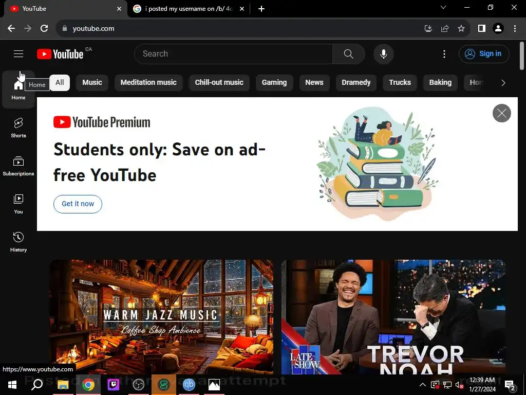Screen dimensions: 526x395
Task: Open Windows taskbar search
Action: click(x=37, y=385)
